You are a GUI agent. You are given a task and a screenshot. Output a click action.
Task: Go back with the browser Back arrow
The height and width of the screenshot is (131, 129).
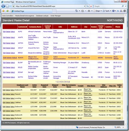pyautogui.click(x=3, y=6)
